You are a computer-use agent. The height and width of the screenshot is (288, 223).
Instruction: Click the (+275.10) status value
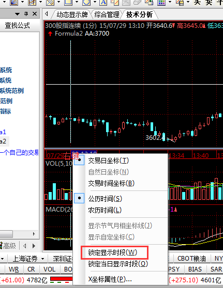point(183,280)
